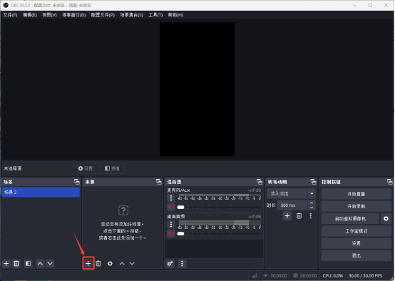Move scene up with Scenes dock up arrow
Image resolution: width=395 pixels, height=281 pixels.
point(40,264)
